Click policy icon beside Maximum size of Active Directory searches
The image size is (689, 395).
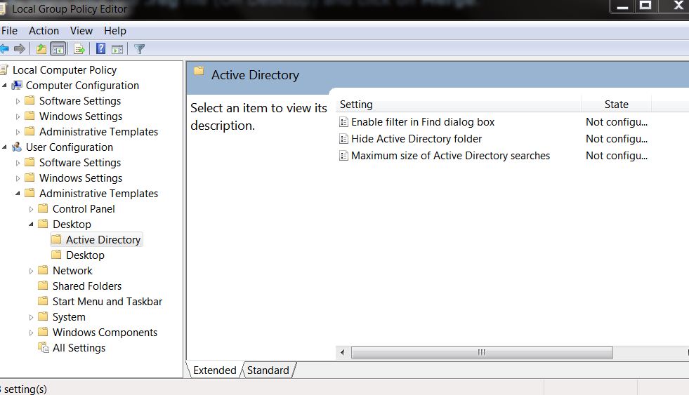pyautogui.click(x=343, y=155)
